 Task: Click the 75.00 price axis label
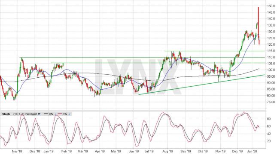tap(271, 102)
